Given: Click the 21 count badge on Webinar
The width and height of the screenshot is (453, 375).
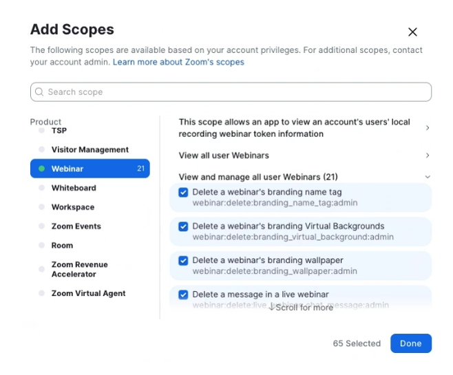Looking at the screenshot, I should click(x=140, y=169).
